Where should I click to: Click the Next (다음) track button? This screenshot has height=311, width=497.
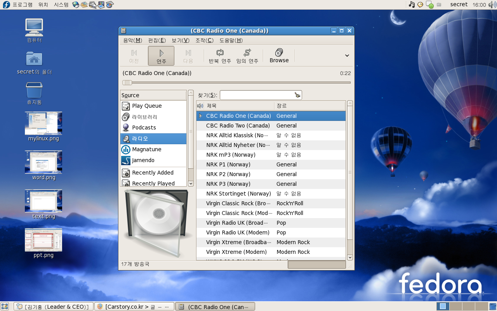[x=188, y=56]
